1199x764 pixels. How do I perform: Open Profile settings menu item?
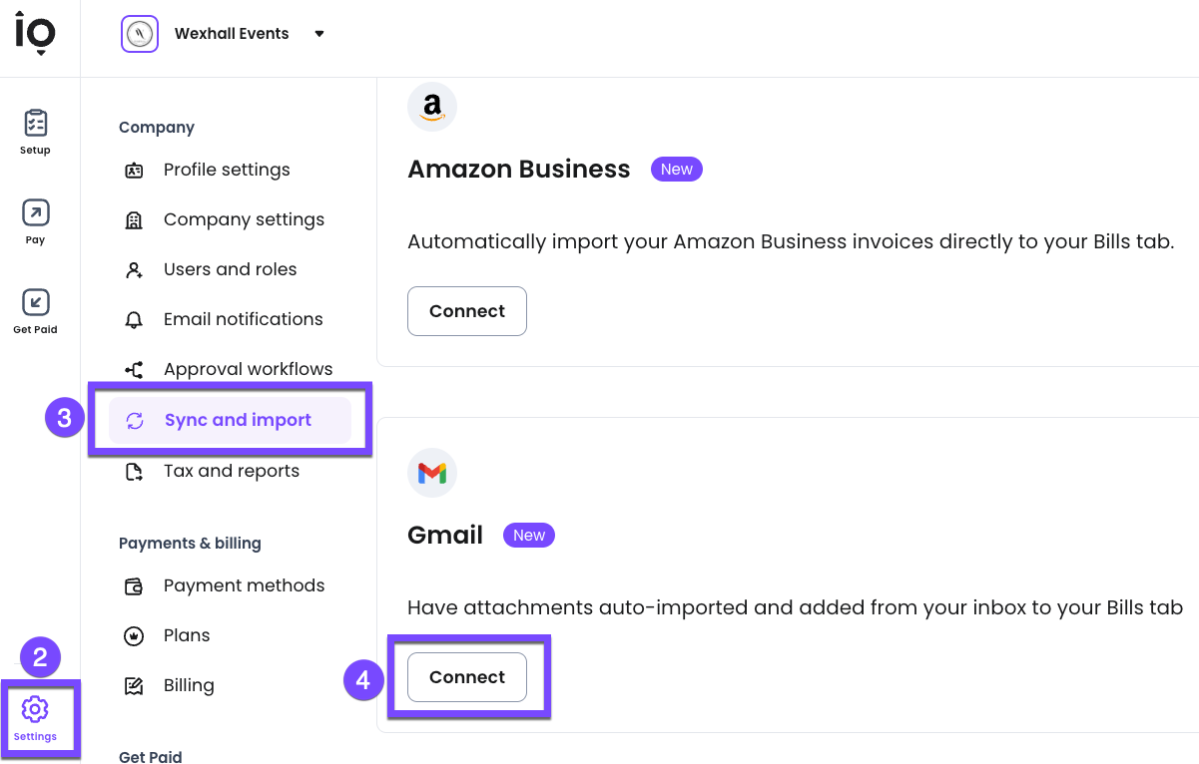click(227, 170)
